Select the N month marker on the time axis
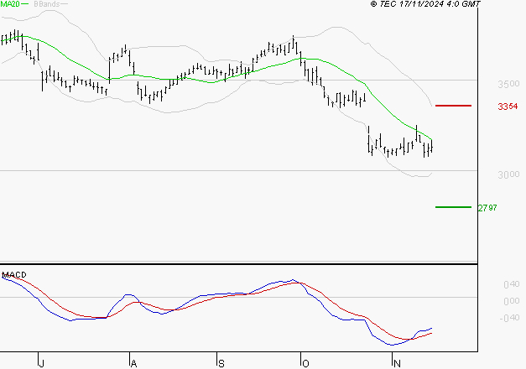The width and height of the screenshot is (526, 369). pyautogui.click(x=396, y=362)
